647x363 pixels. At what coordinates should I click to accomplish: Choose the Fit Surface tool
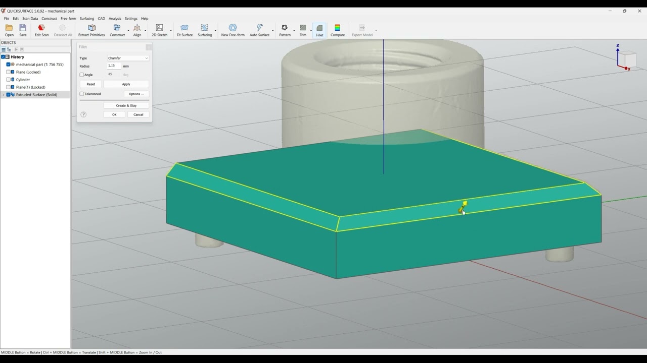pos(184,30)
